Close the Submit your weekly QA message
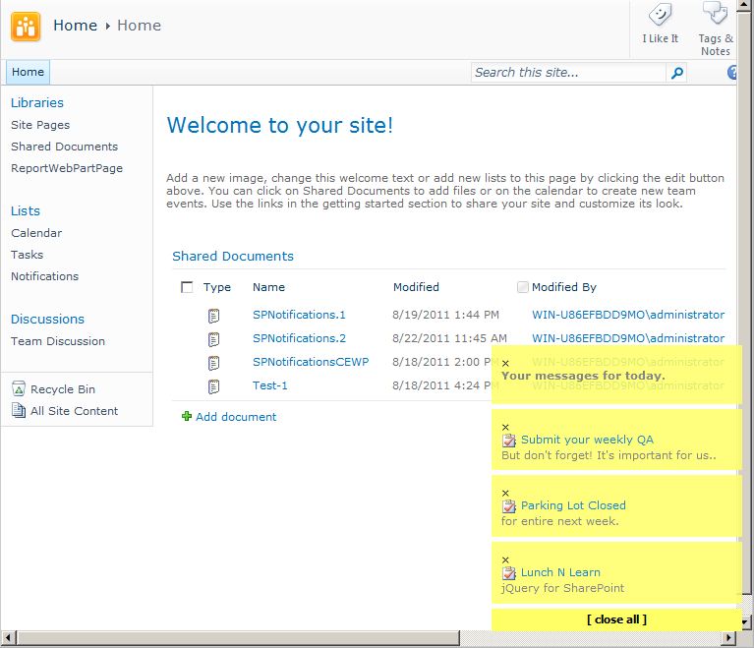754x648 pixels. pyautogui.click(x=505, y=427)
